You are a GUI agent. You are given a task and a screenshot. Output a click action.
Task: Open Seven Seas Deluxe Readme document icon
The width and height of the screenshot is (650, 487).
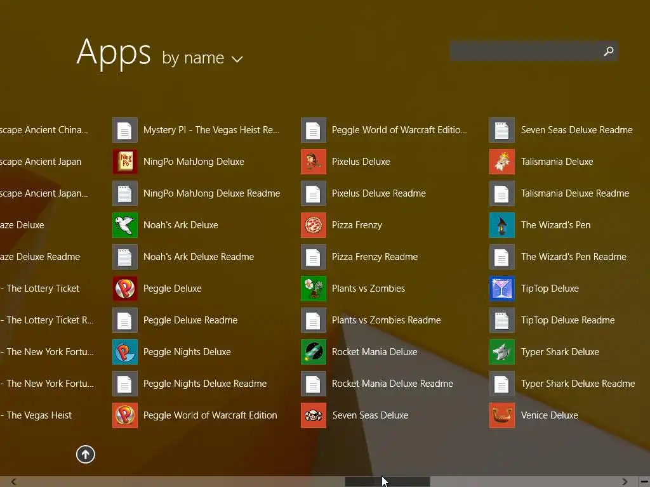[x=502, y=130]
